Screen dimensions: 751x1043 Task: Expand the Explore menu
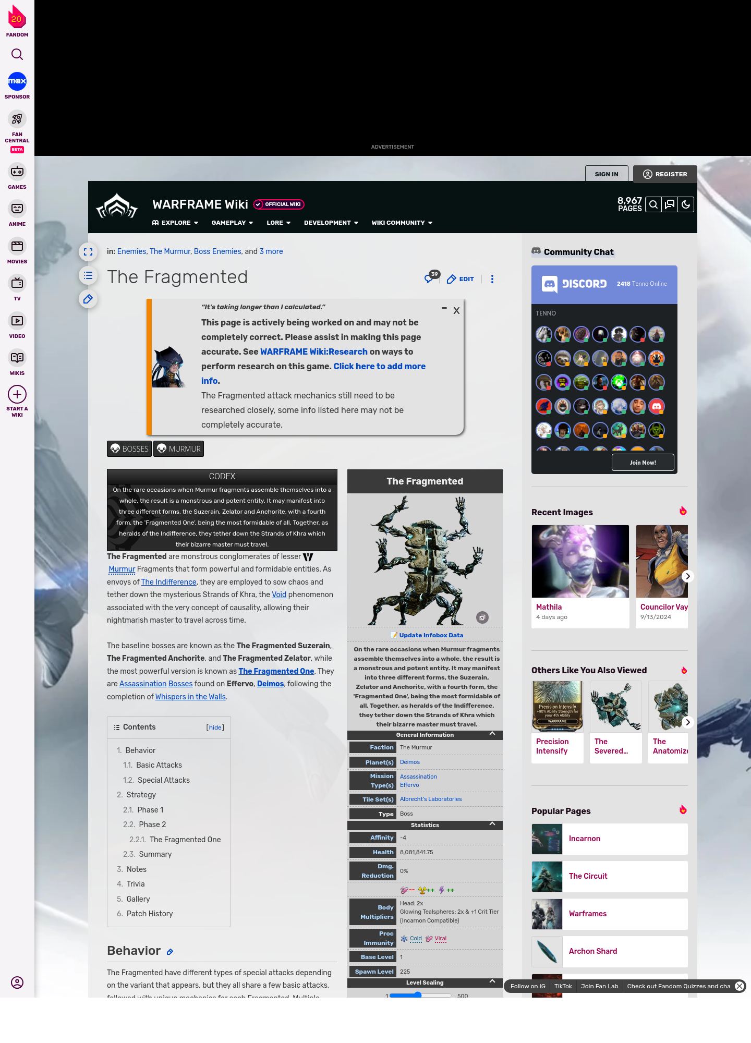175,223
